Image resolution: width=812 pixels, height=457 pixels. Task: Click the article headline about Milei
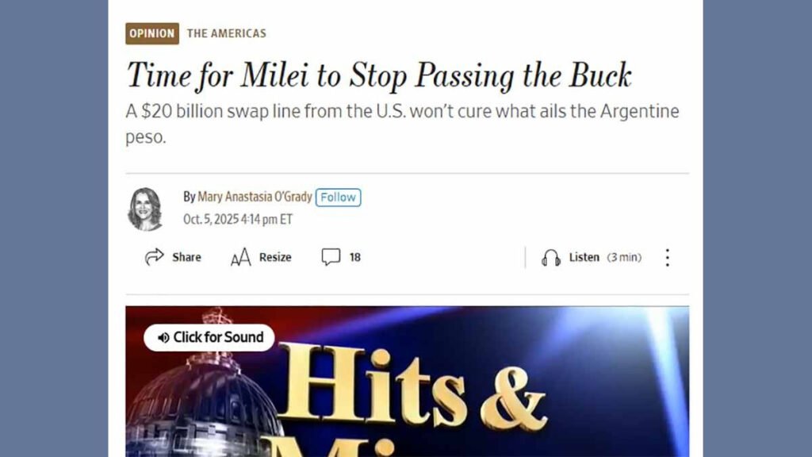click(379, 75)
